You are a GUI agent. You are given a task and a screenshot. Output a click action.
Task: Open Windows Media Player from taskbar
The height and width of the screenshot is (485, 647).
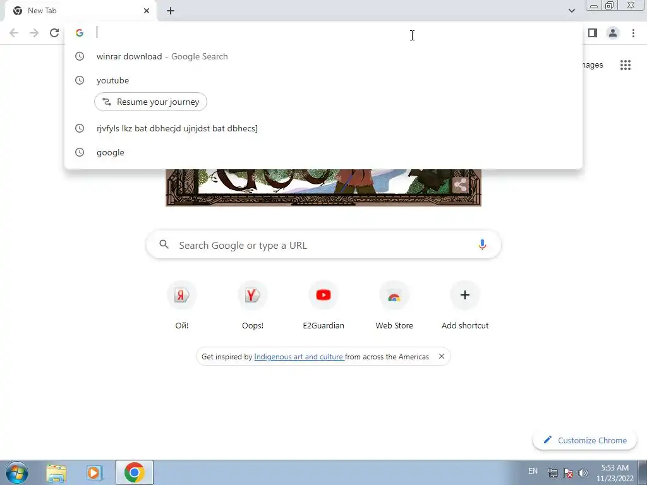(x=95, y=472)
